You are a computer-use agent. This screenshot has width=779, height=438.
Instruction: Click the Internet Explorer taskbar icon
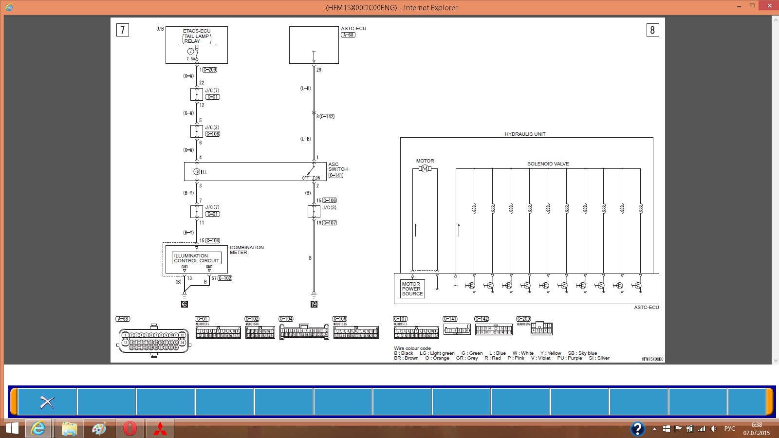(x=38, y=428)
